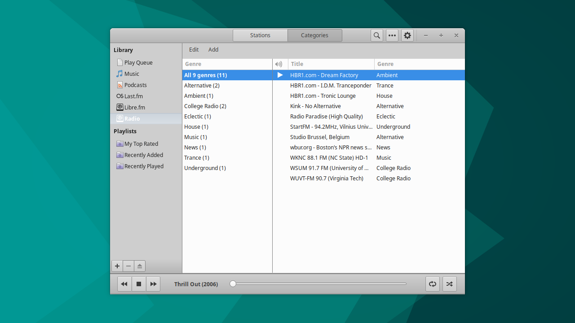This screenshot has height=323, width=575.
Task: Open the Last.fm source in the sidebar
Action: (x=133, y=96)
